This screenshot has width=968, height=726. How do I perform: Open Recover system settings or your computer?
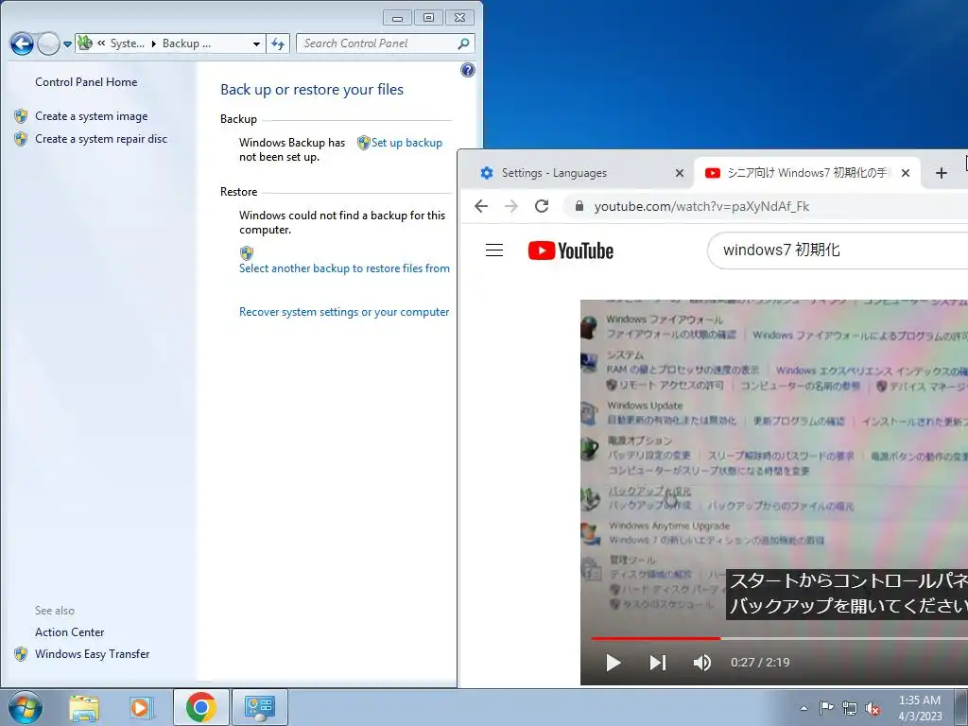[x=344, y=312]
